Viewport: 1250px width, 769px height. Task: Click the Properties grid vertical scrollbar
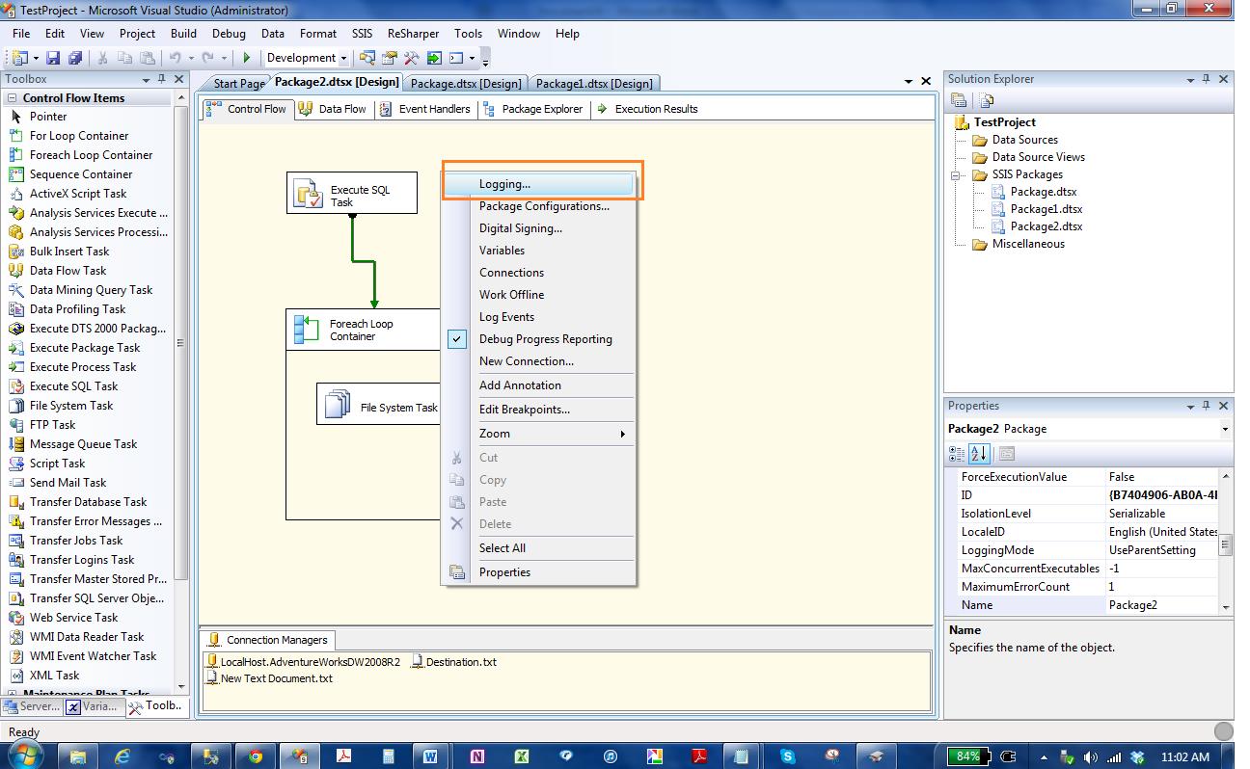(x=1226, y=545)
